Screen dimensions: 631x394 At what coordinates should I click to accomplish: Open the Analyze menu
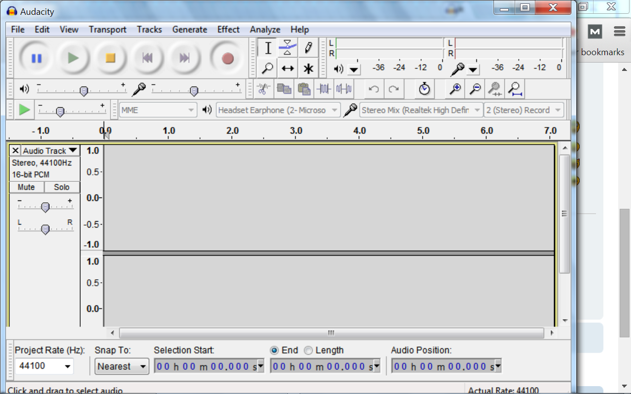265,30
